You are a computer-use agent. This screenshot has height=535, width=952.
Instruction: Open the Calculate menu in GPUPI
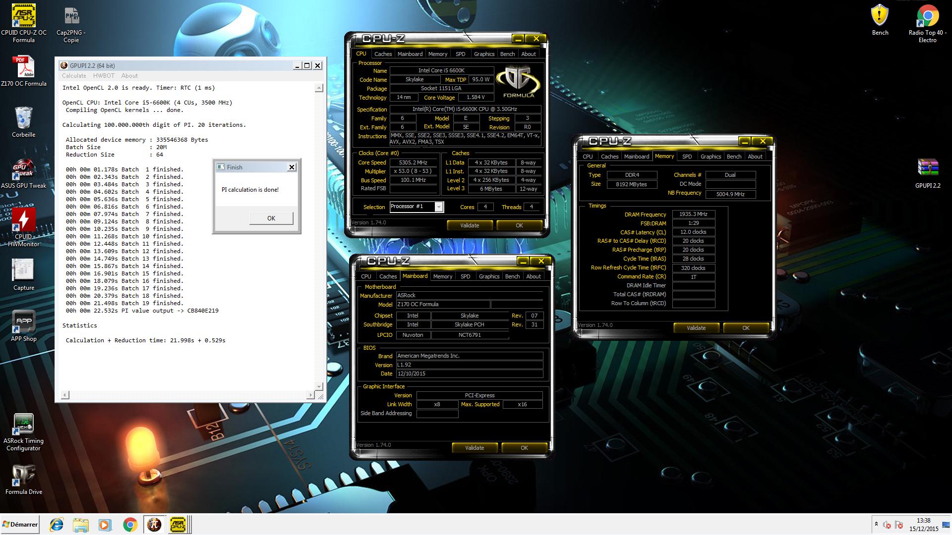(74, 76)
